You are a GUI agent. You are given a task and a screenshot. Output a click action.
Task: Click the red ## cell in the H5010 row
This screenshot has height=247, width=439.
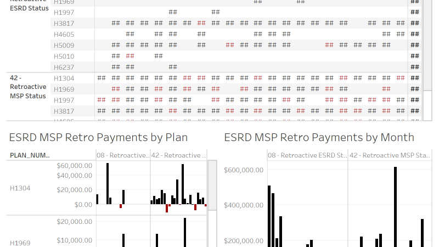coord(130,56)
